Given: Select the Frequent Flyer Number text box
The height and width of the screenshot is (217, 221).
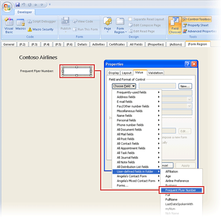Looking at the screenshot, I should click(x=77, y=71).
